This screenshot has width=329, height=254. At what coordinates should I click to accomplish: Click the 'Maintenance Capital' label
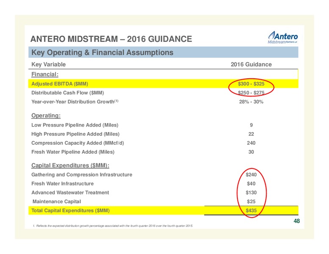[57, 202]
